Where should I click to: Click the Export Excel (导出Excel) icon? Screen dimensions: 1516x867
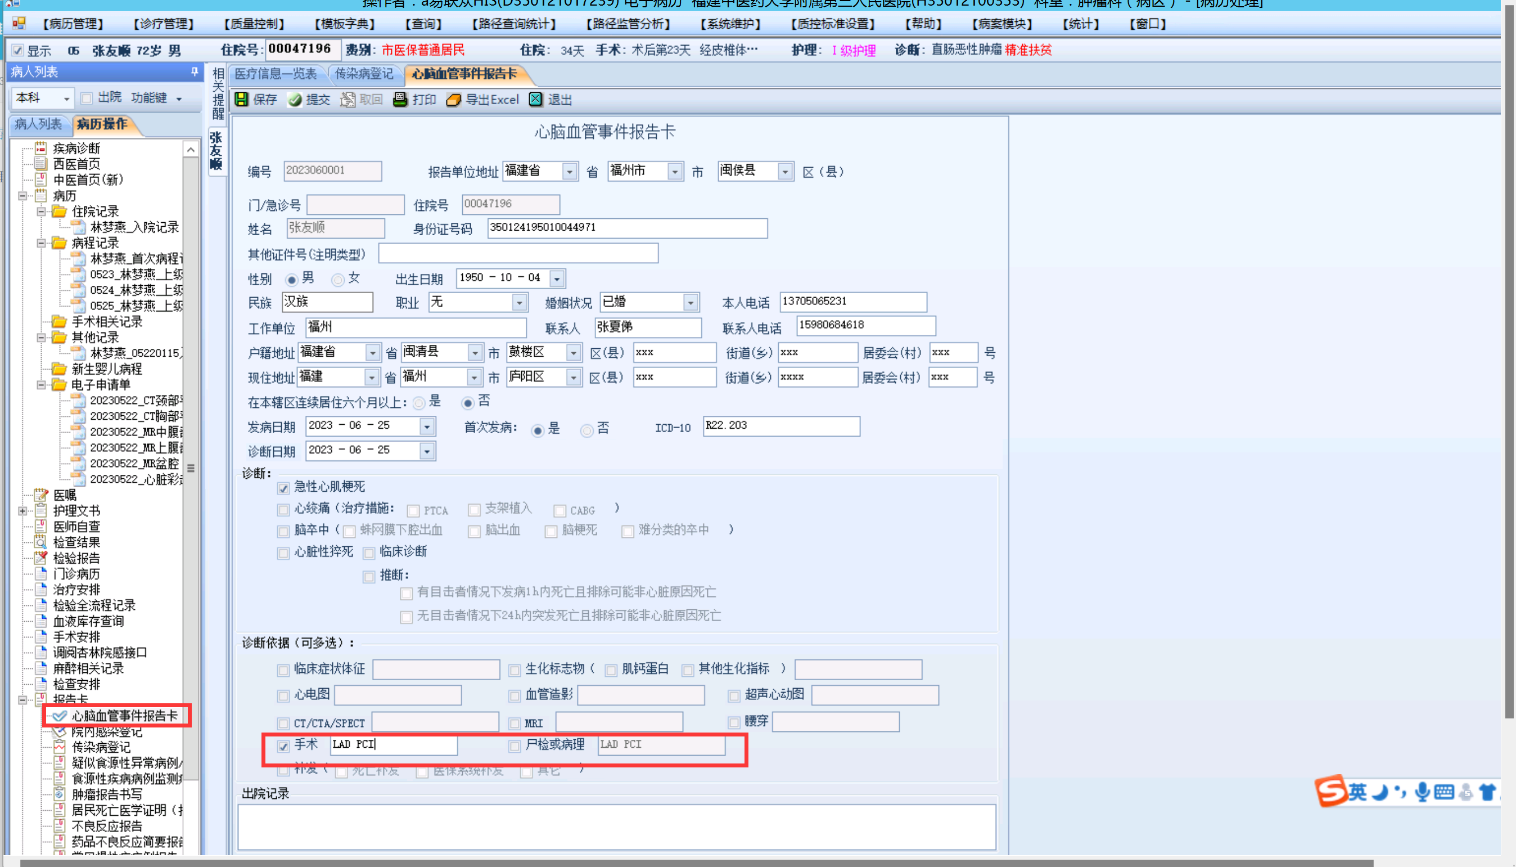453,100
